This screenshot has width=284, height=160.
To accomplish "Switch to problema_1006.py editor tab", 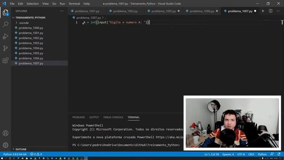I will (202, 11).
